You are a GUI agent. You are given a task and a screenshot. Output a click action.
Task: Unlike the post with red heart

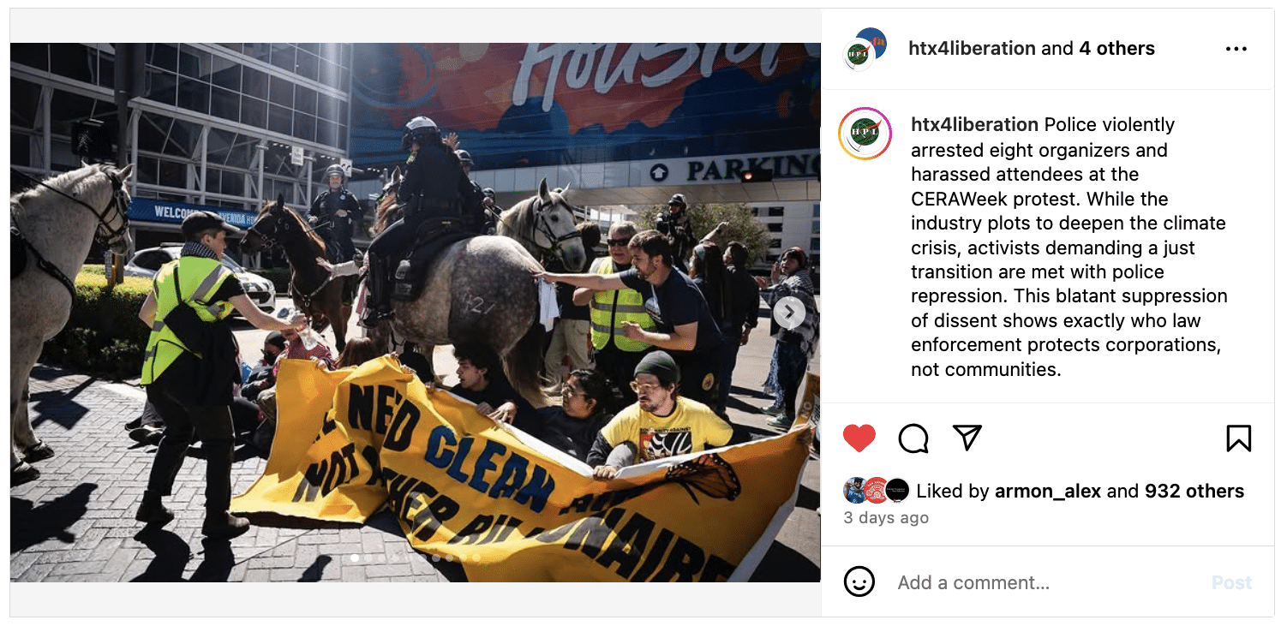point(859,438)
